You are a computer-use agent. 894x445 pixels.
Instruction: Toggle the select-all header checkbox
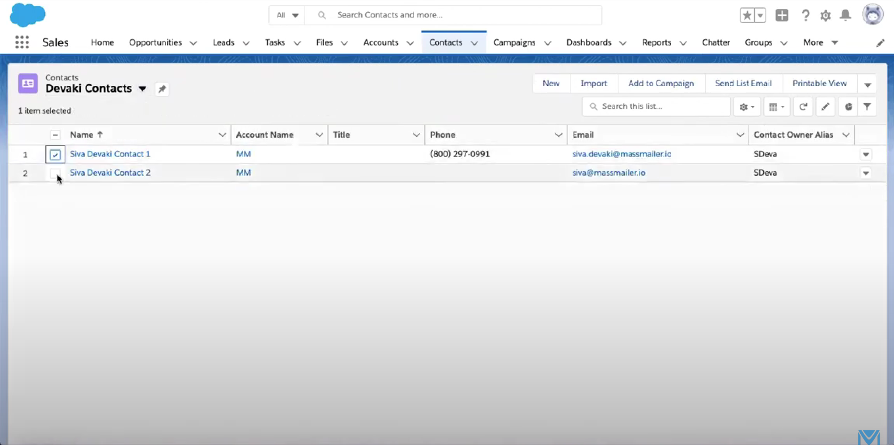click(55, 135)
